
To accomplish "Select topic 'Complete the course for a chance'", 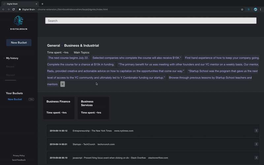I will (x=81, y=64).
